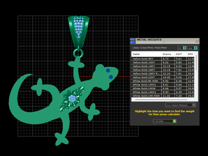Viewport: 208px width, 156px height.
Task: Click the green arrow on Calculate
Action: click(x=175, y=121)
